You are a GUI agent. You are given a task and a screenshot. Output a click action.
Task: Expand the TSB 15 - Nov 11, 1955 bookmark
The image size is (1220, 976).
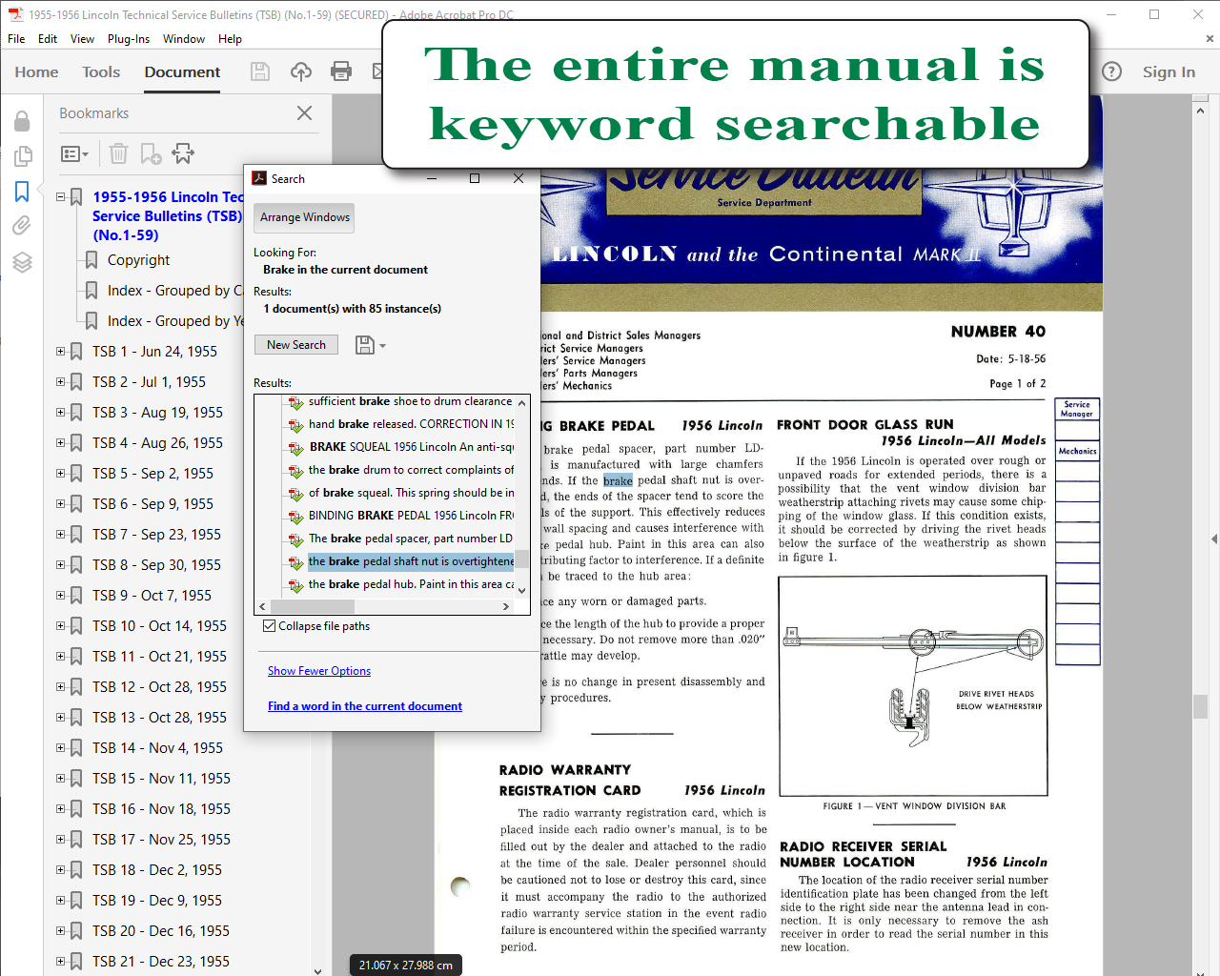61,779
